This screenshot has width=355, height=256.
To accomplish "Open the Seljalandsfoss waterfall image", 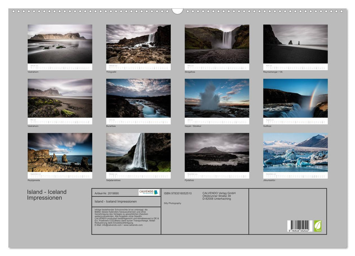I will coord(139,152).
